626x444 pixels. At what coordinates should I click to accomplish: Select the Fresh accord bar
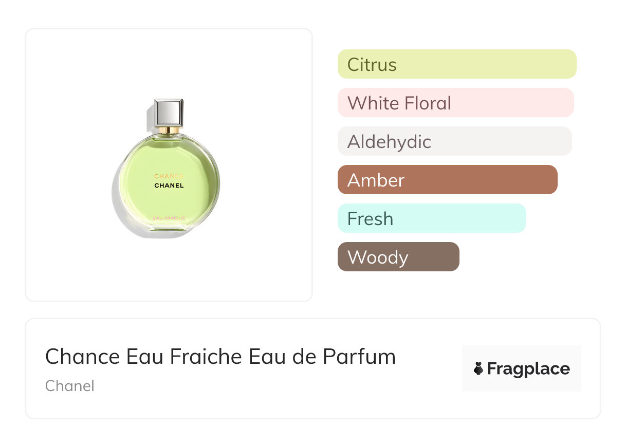point(432,218)
